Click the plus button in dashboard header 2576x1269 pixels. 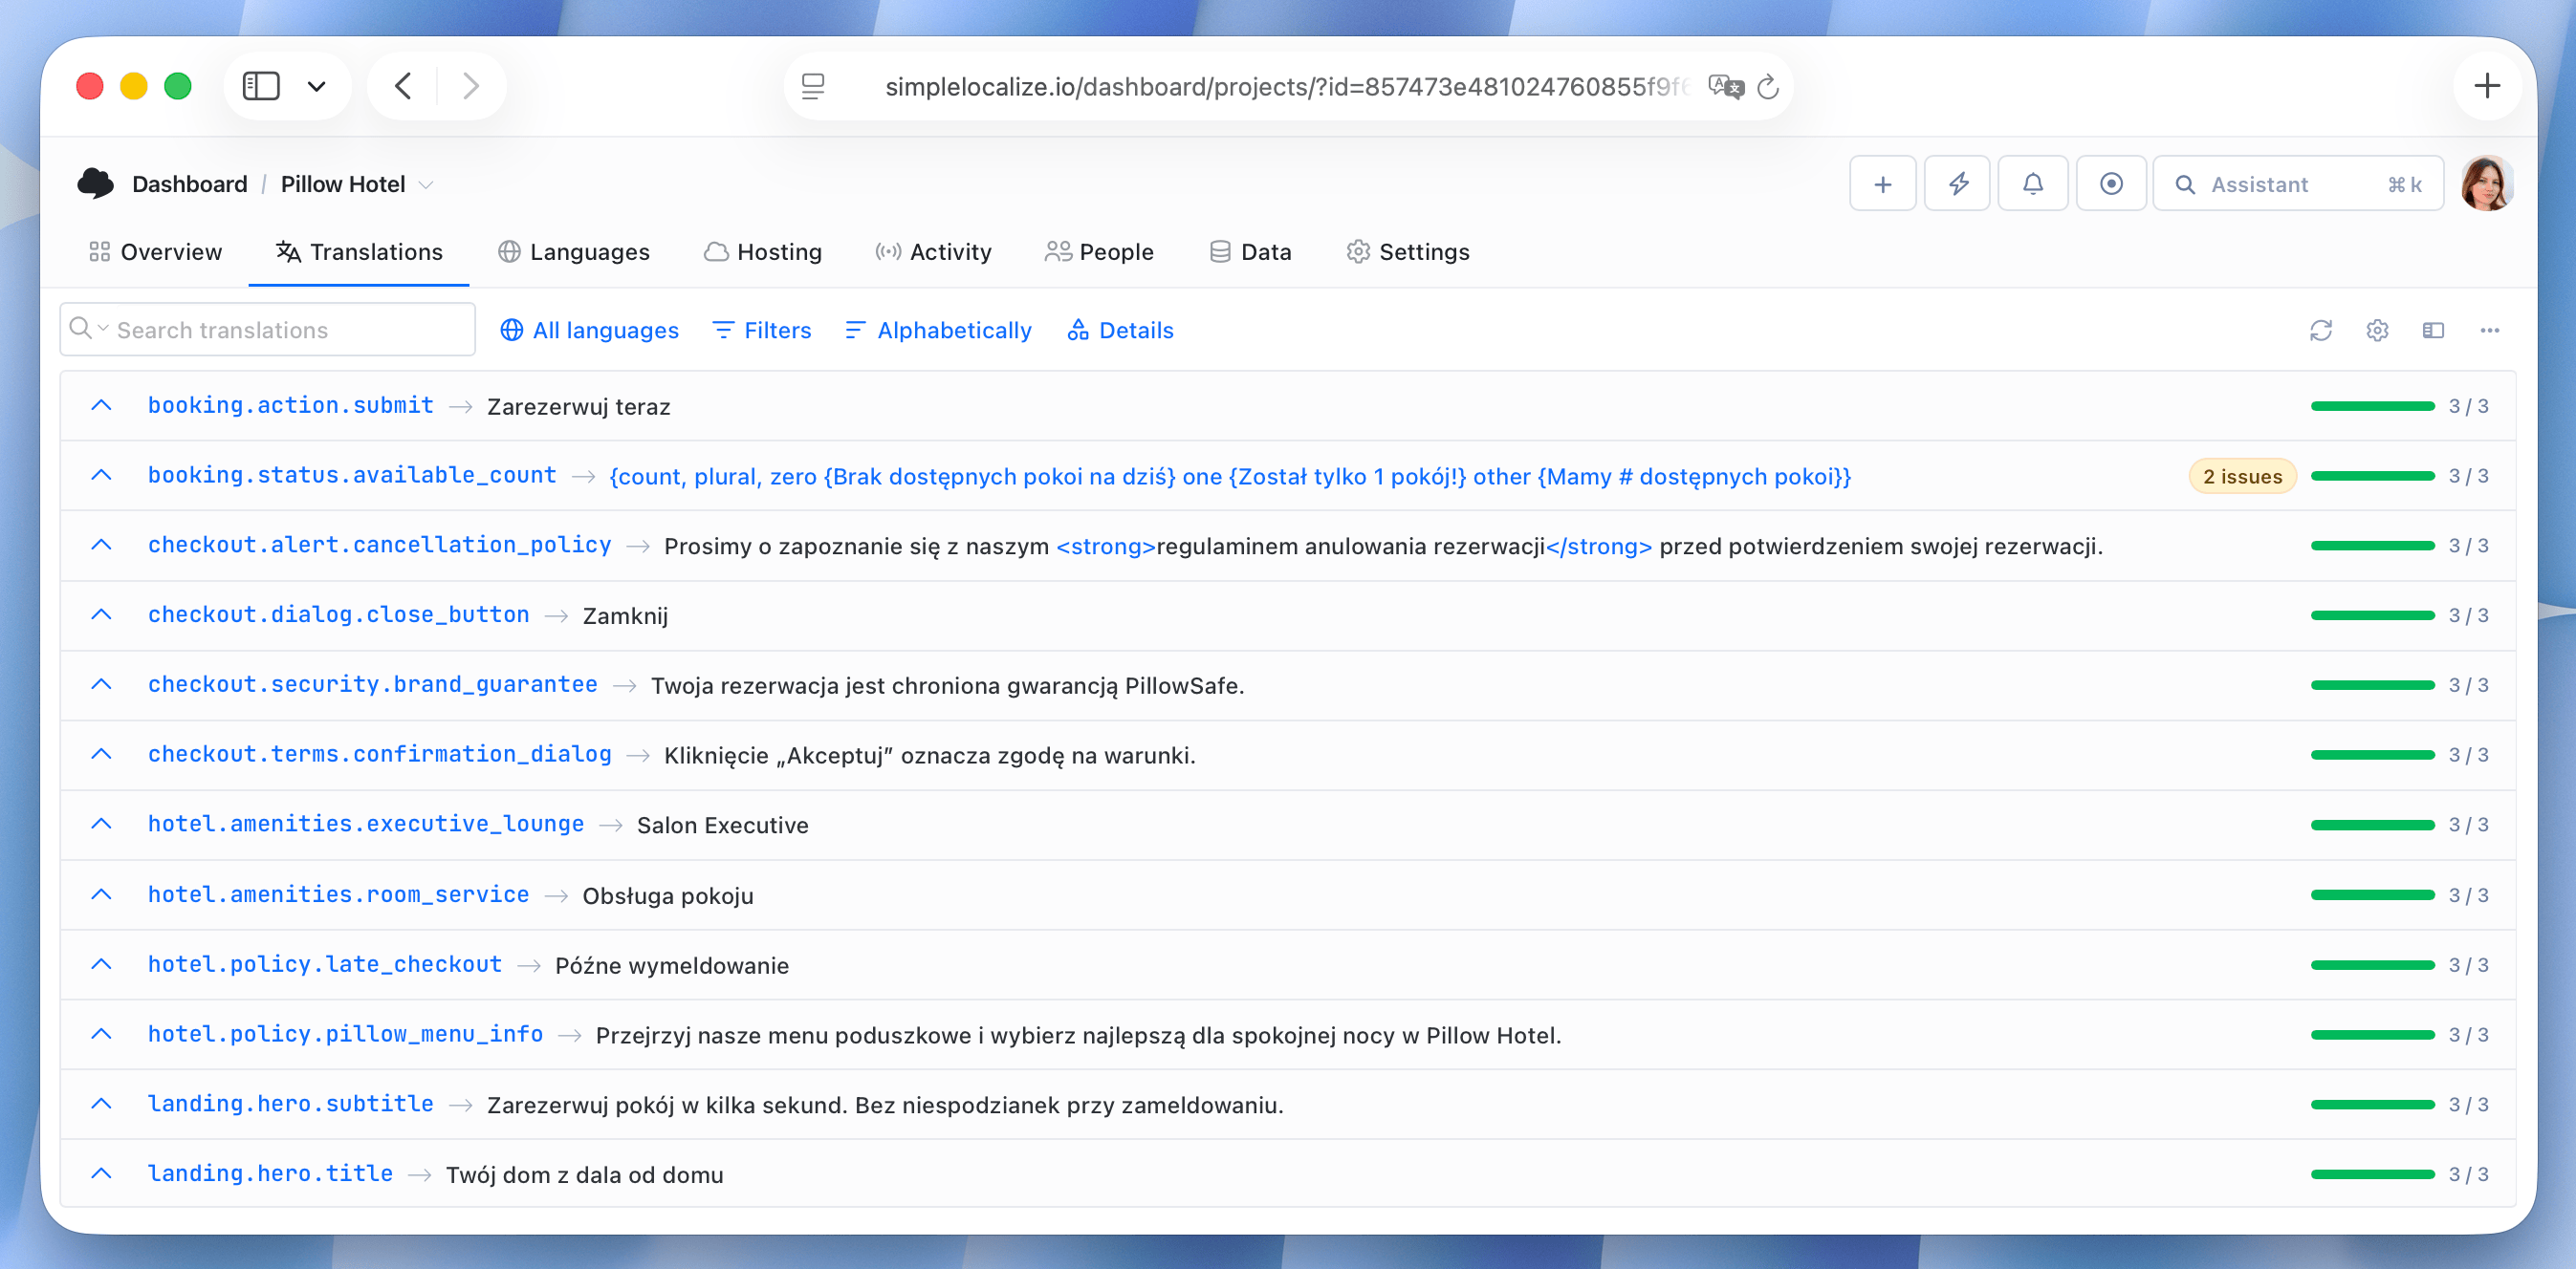(x=1882, y=183)
